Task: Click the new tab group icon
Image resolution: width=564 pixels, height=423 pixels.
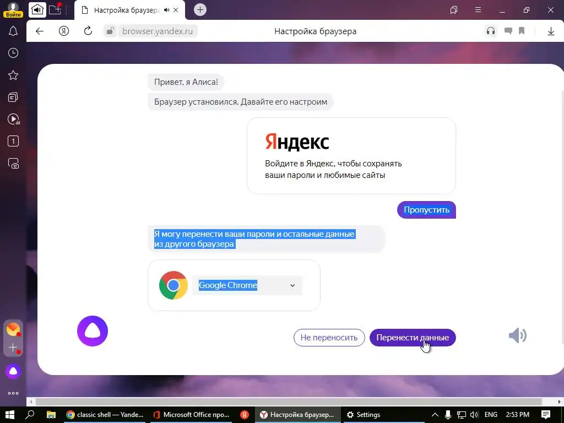Action: click(55, 9)
